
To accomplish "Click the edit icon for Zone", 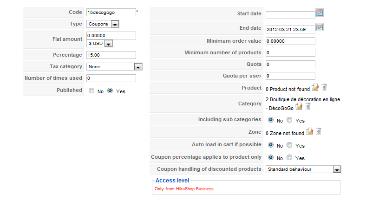I will pyautogui.click(x=310, y=132).
